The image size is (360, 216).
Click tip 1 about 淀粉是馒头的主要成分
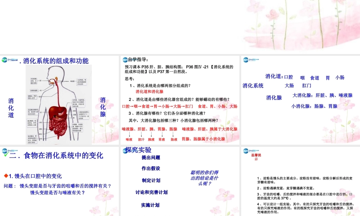305,180
